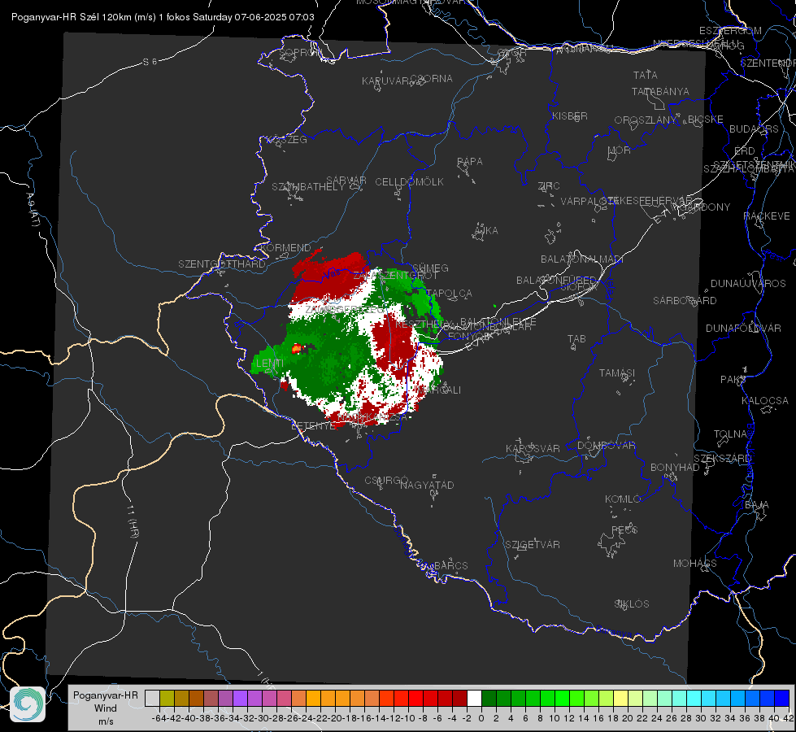Screen dimensions: 796x732
Task: Click the swirl logo icon beside the legend
Action: [28, 704]
